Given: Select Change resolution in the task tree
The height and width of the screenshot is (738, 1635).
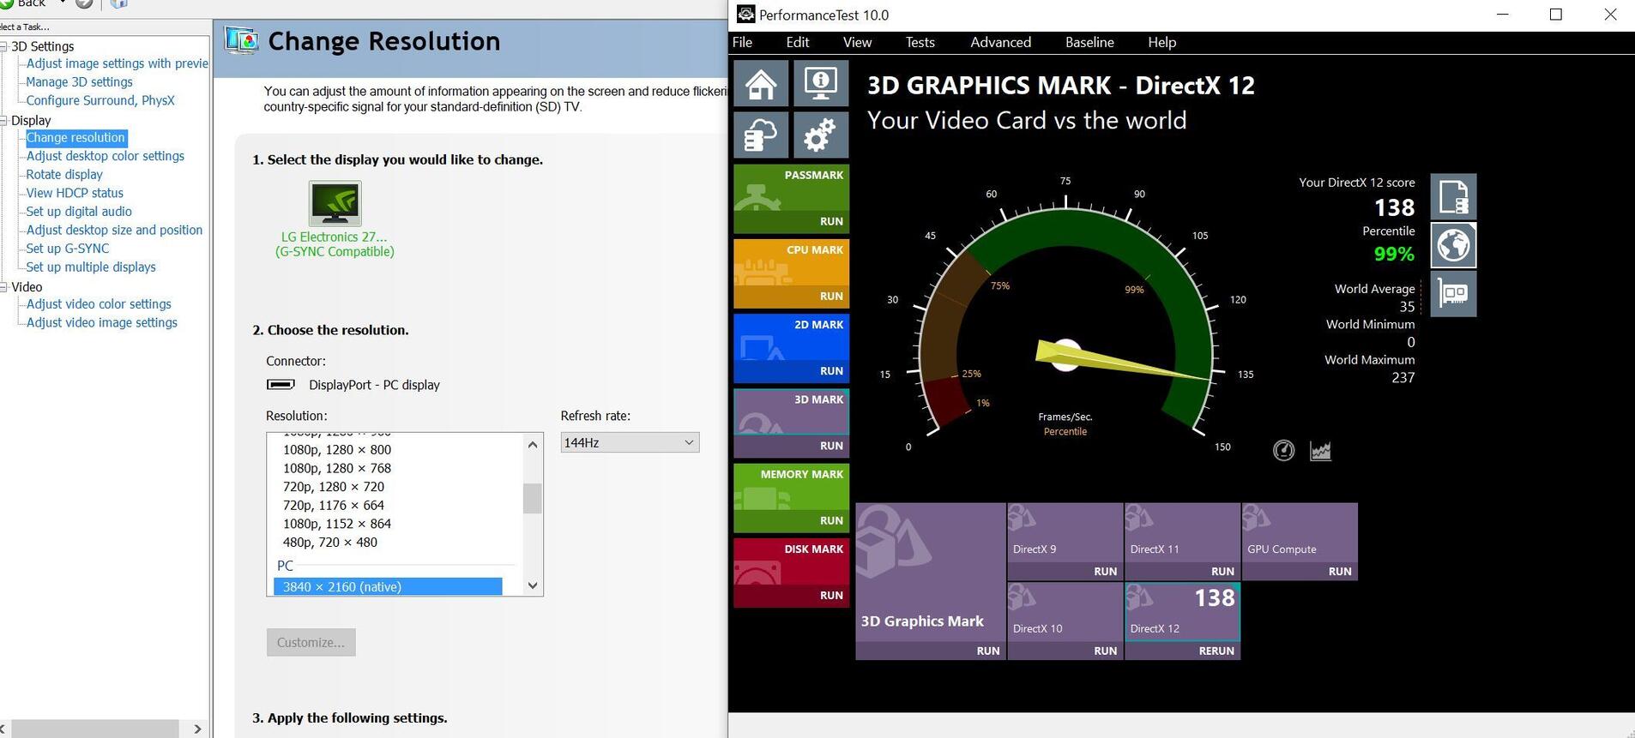Looking at the screenshot, I should point(75,137).
